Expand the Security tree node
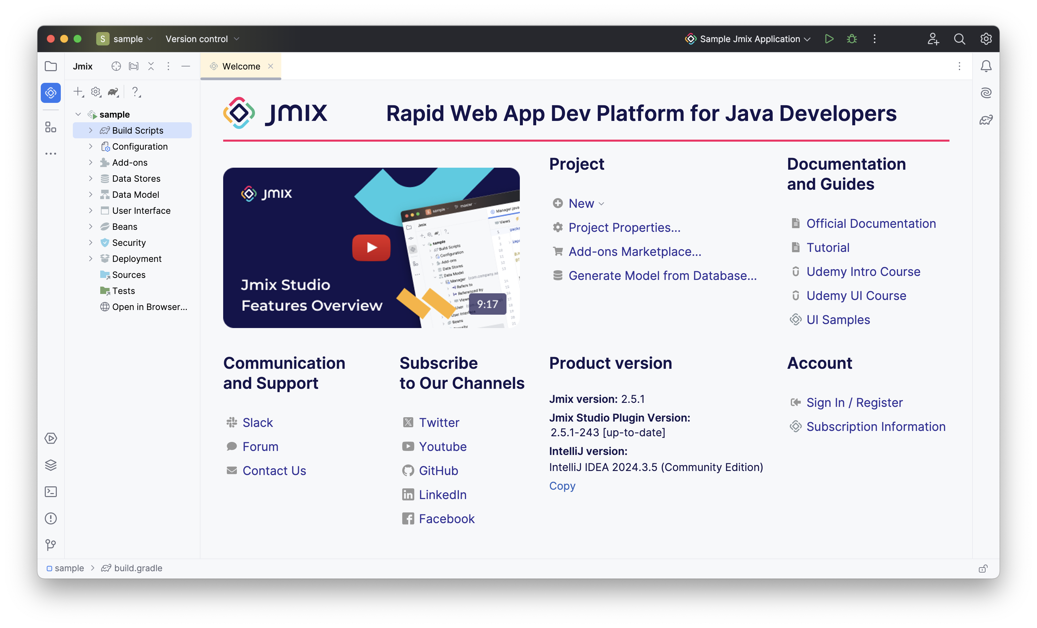Screen dimensions: 1037x628 tap(91, 243)
